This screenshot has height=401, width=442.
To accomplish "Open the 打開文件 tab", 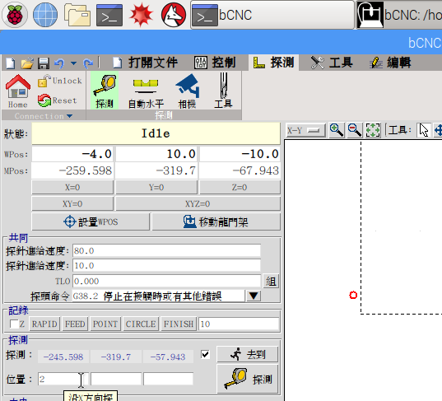I will [x=145, y=63].
